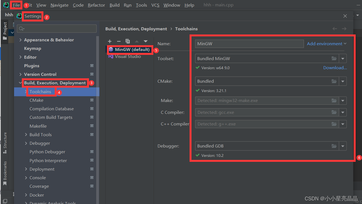Expand the Editor settings section
362x204 pixels.
tap(20, 57)
